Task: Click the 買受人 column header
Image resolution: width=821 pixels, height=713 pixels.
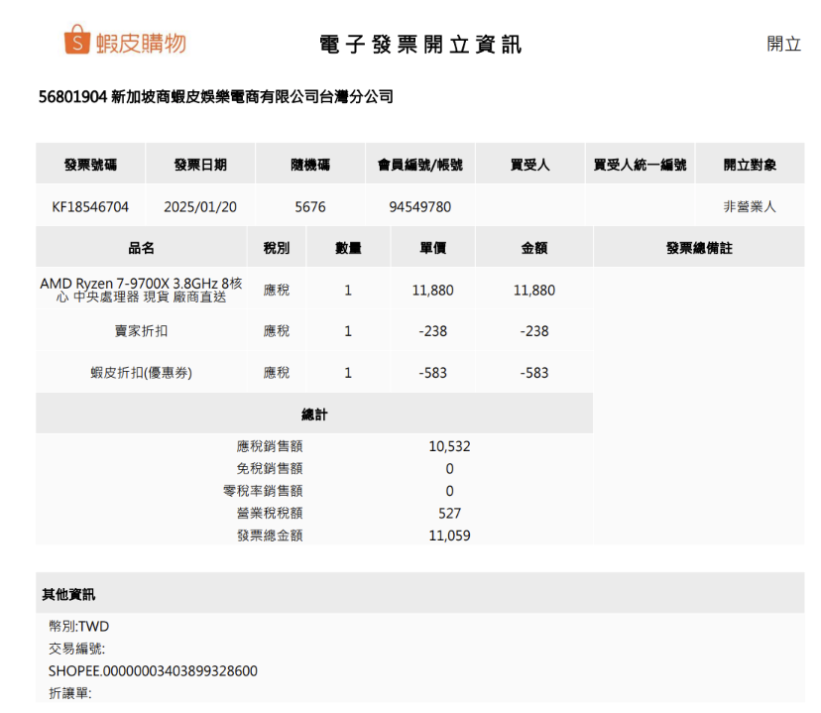Action: coord(530,165)
